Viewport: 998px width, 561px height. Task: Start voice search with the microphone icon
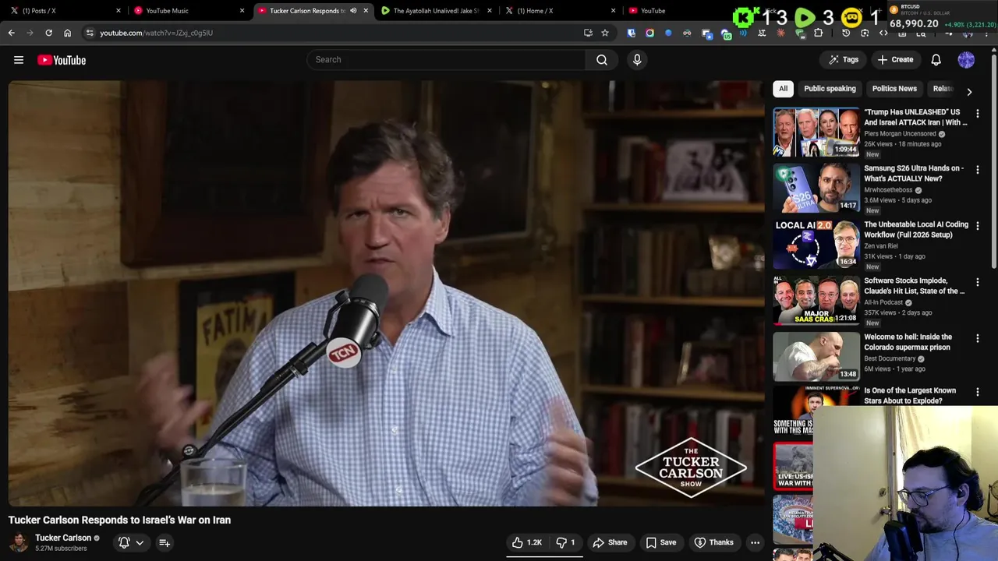(637, 59)
